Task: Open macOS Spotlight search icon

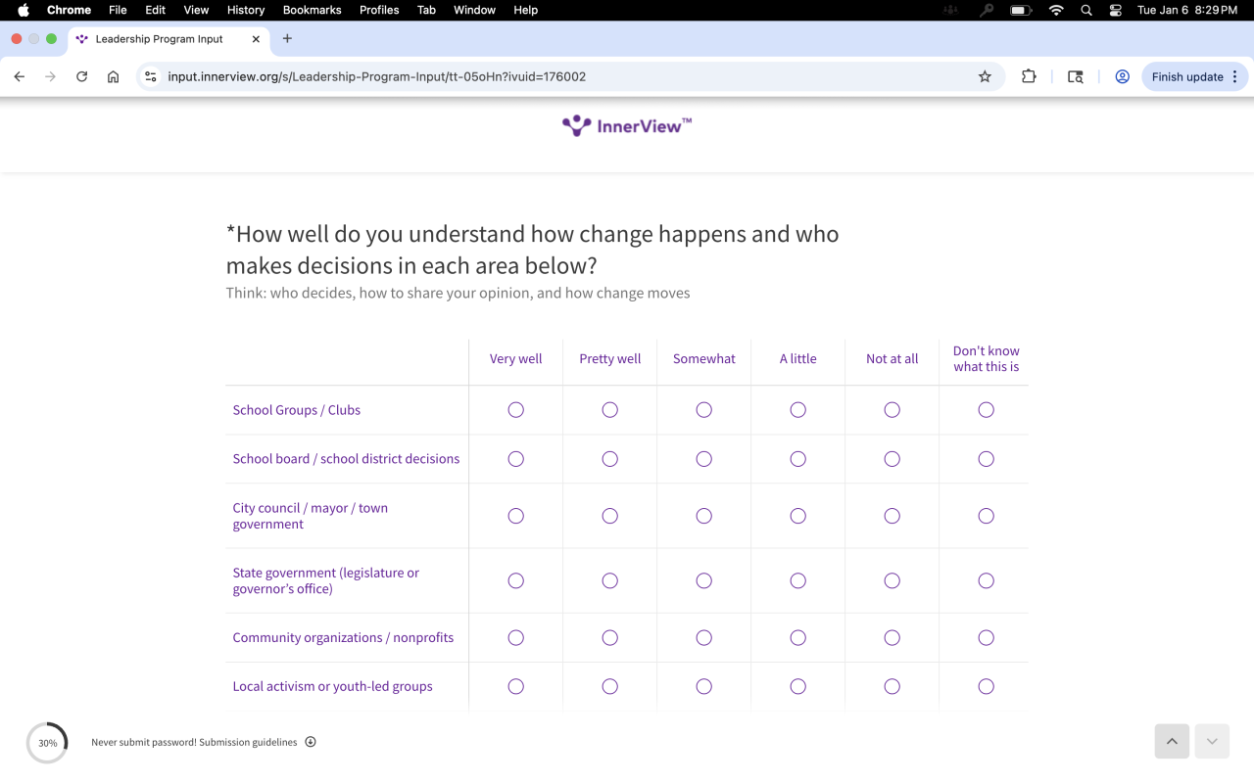Action: click(1085, 10)
